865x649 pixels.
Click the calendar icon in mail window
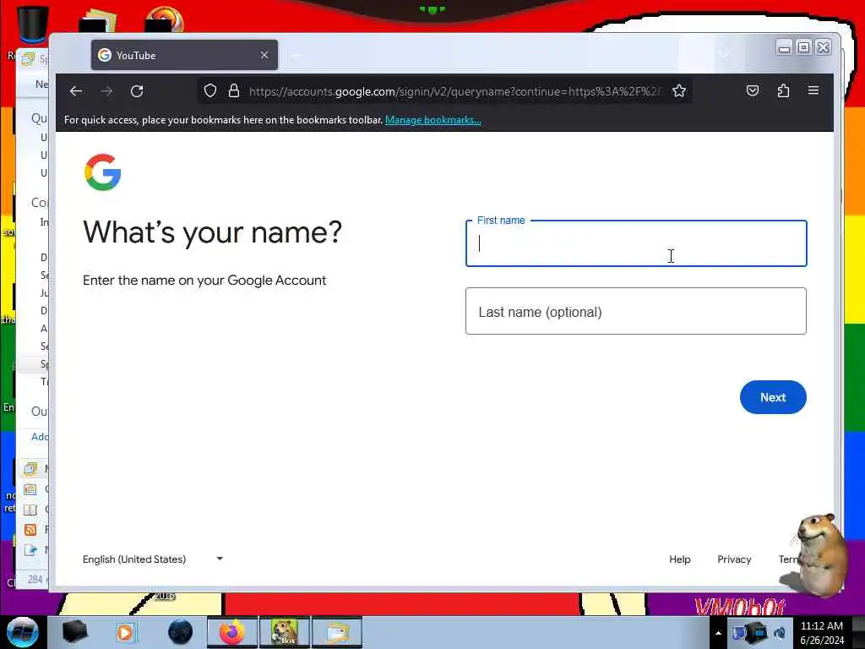pos(30,489)
